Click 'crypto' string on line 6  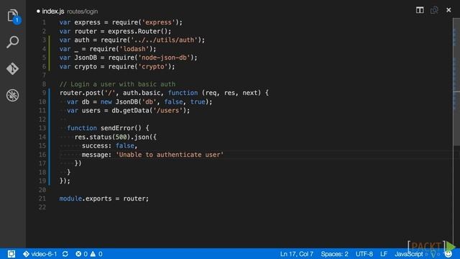[153, 66]
